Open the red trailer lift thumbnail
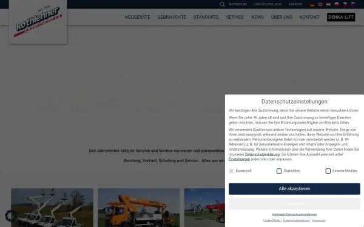The width and height of the screenshot is (364, 227). point(204,208)
